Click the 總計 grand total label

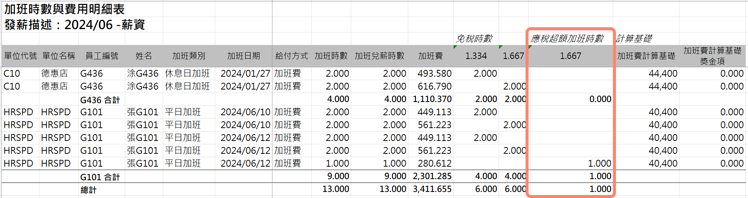pos(89,190)
